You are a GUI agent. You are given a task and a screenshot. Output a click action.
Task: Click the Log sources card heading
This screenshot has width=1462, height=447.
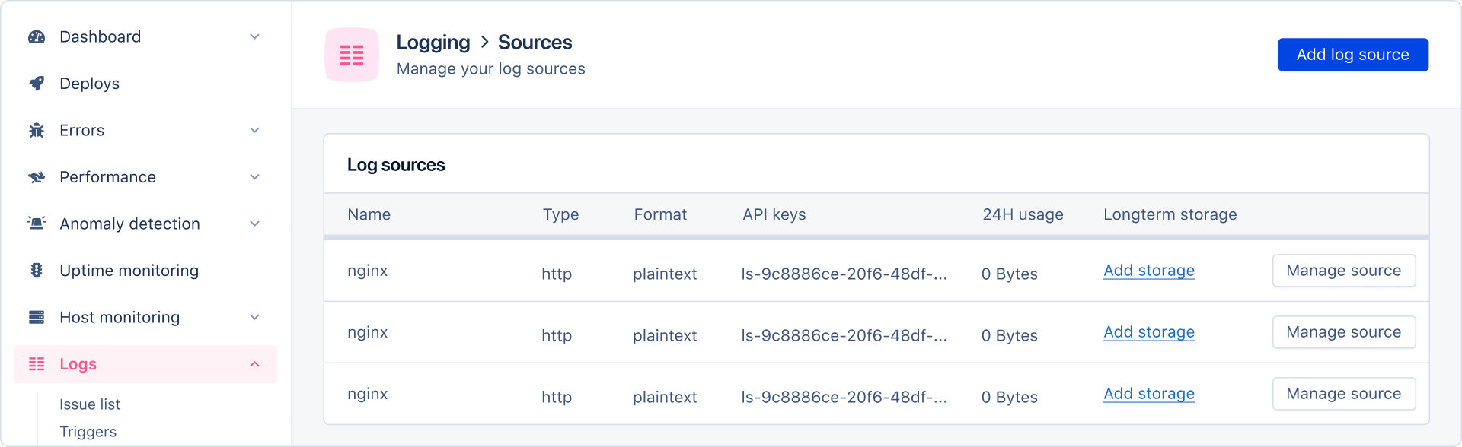(x=396, y=165)
